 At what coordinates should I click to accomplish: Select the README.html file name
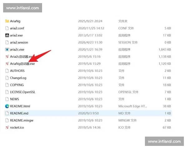click(20, 106)
